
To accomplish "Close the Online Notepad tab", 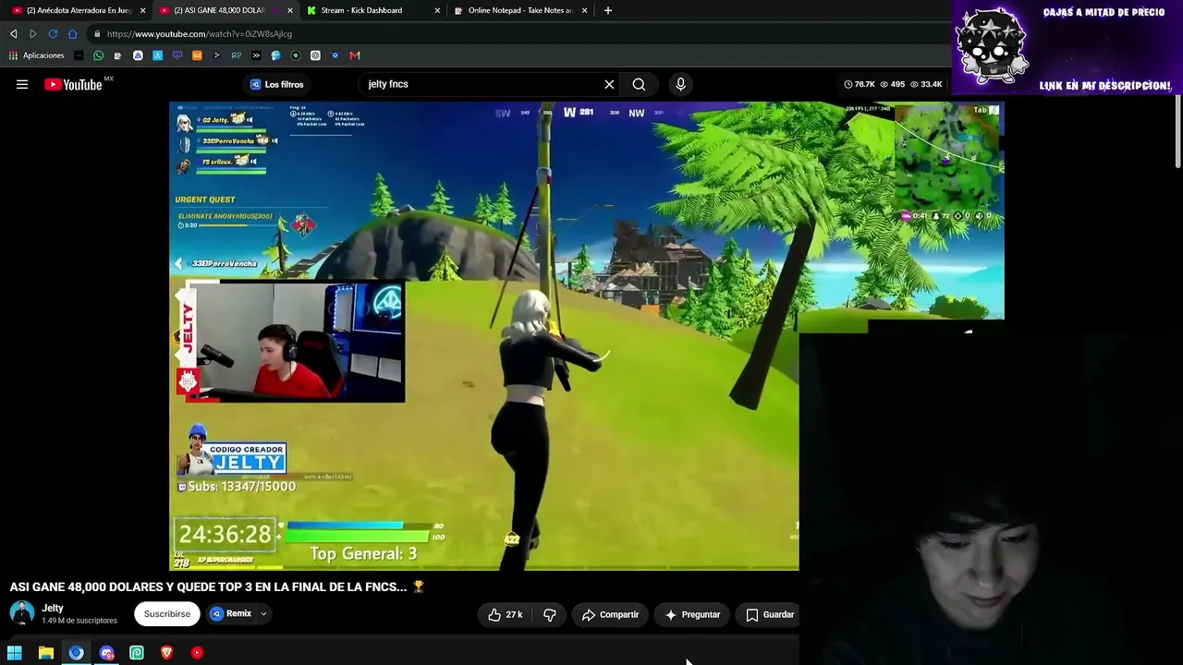I will coord(584,10).
